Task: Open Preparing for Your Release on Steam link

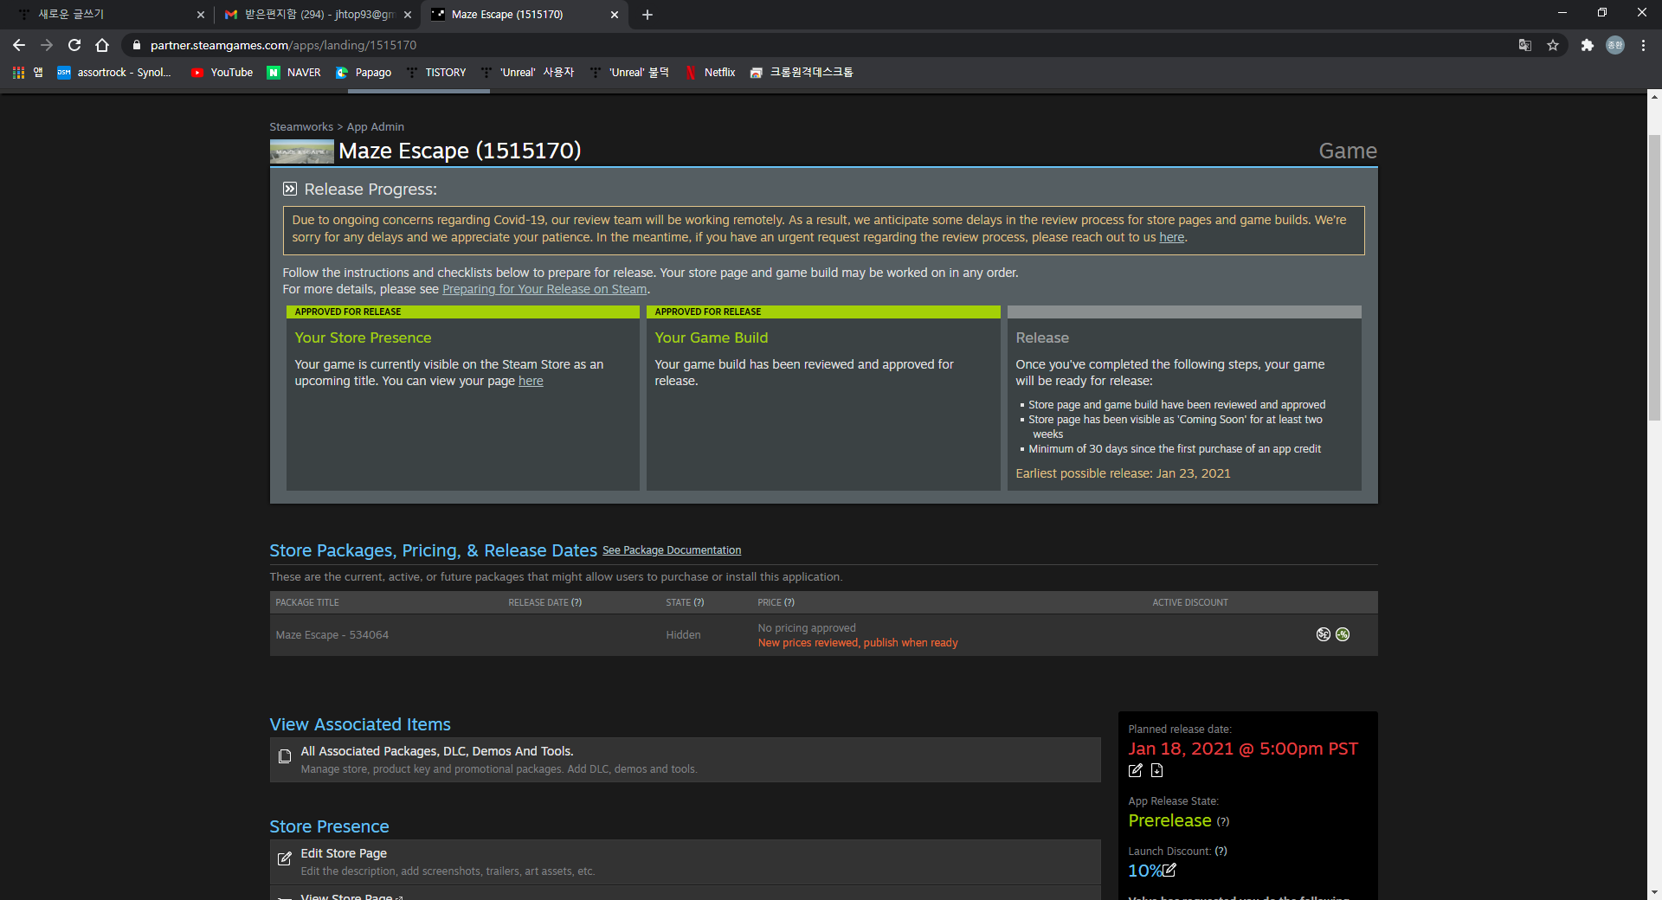Action: click(x=544, y=289)
